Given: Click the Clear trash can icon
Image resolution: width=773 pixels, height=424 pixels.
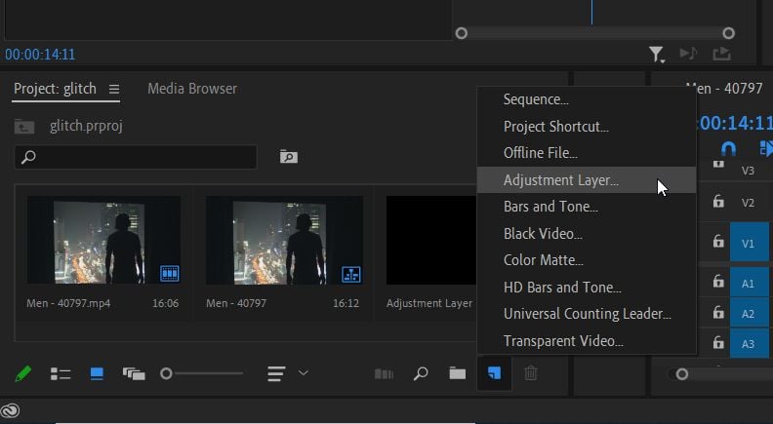Looking at the screenshot, I should point(530,373).
